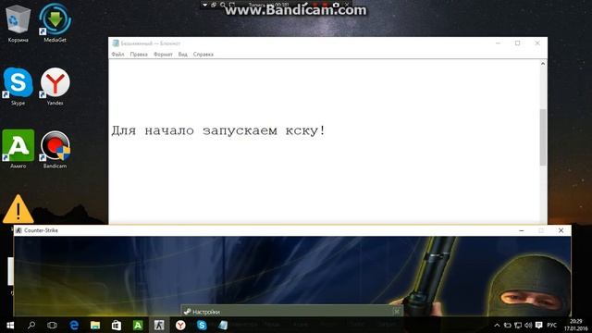Open the Справка menu in Notepad
The width and height of the screenshot is (592, 333).
pos(203,55)
